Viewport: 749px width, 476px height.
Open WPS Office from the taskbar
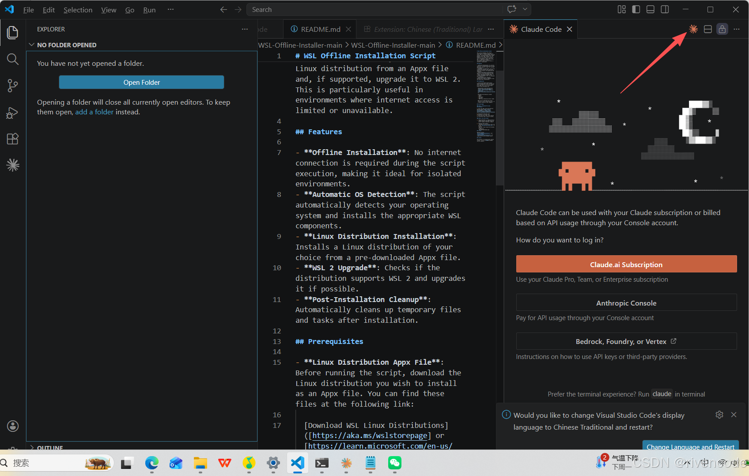point(224,463)
